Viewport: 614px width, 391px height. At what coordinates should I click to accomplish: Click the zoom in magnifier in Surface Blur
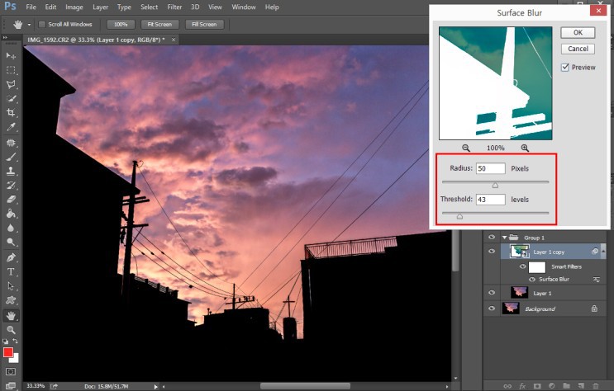(525, 148)
